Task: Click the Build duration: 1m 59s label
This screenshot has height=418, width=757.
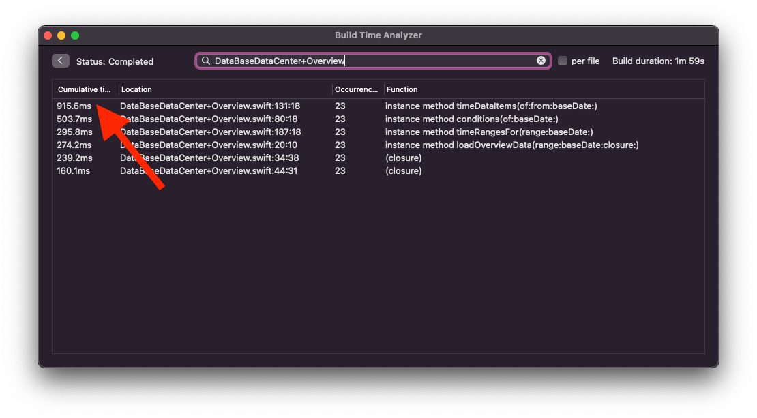Action: point(658,61)
